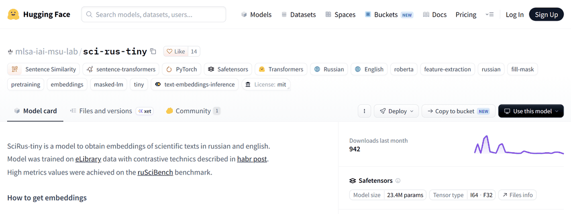Image resolution: width=571 pixels, height=214 pixels.
Task: Click the Sign Up button
Action: [x=546, y=15]
